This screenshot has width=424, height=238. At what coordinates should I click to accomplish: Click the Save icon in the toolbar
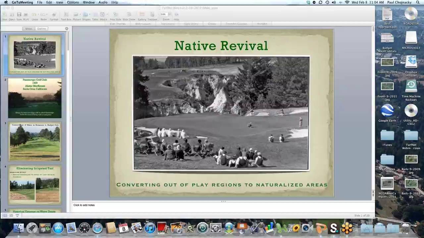19,15
